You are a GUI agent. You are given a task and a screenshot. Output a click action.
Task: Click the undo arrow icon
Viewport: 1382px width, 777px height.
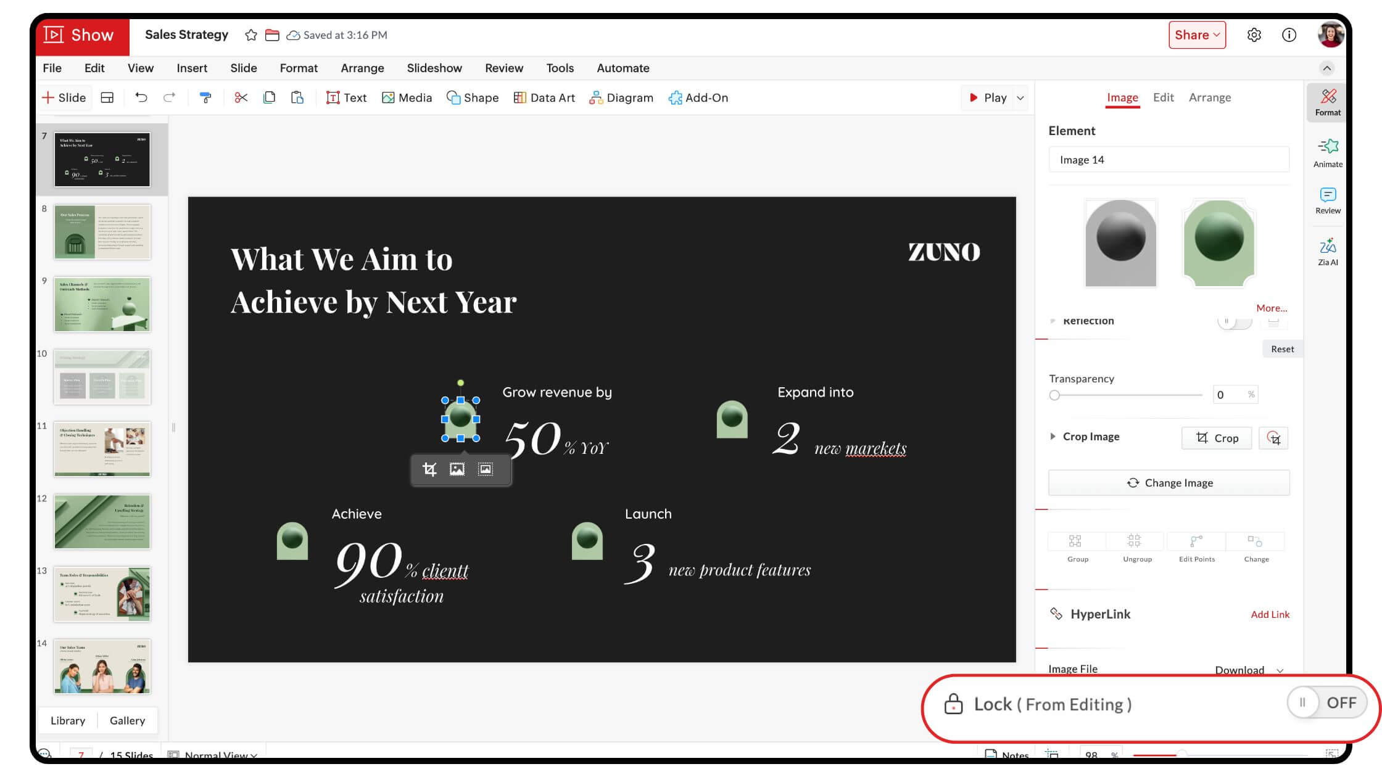pyautogui.click(x=141, y=97)
